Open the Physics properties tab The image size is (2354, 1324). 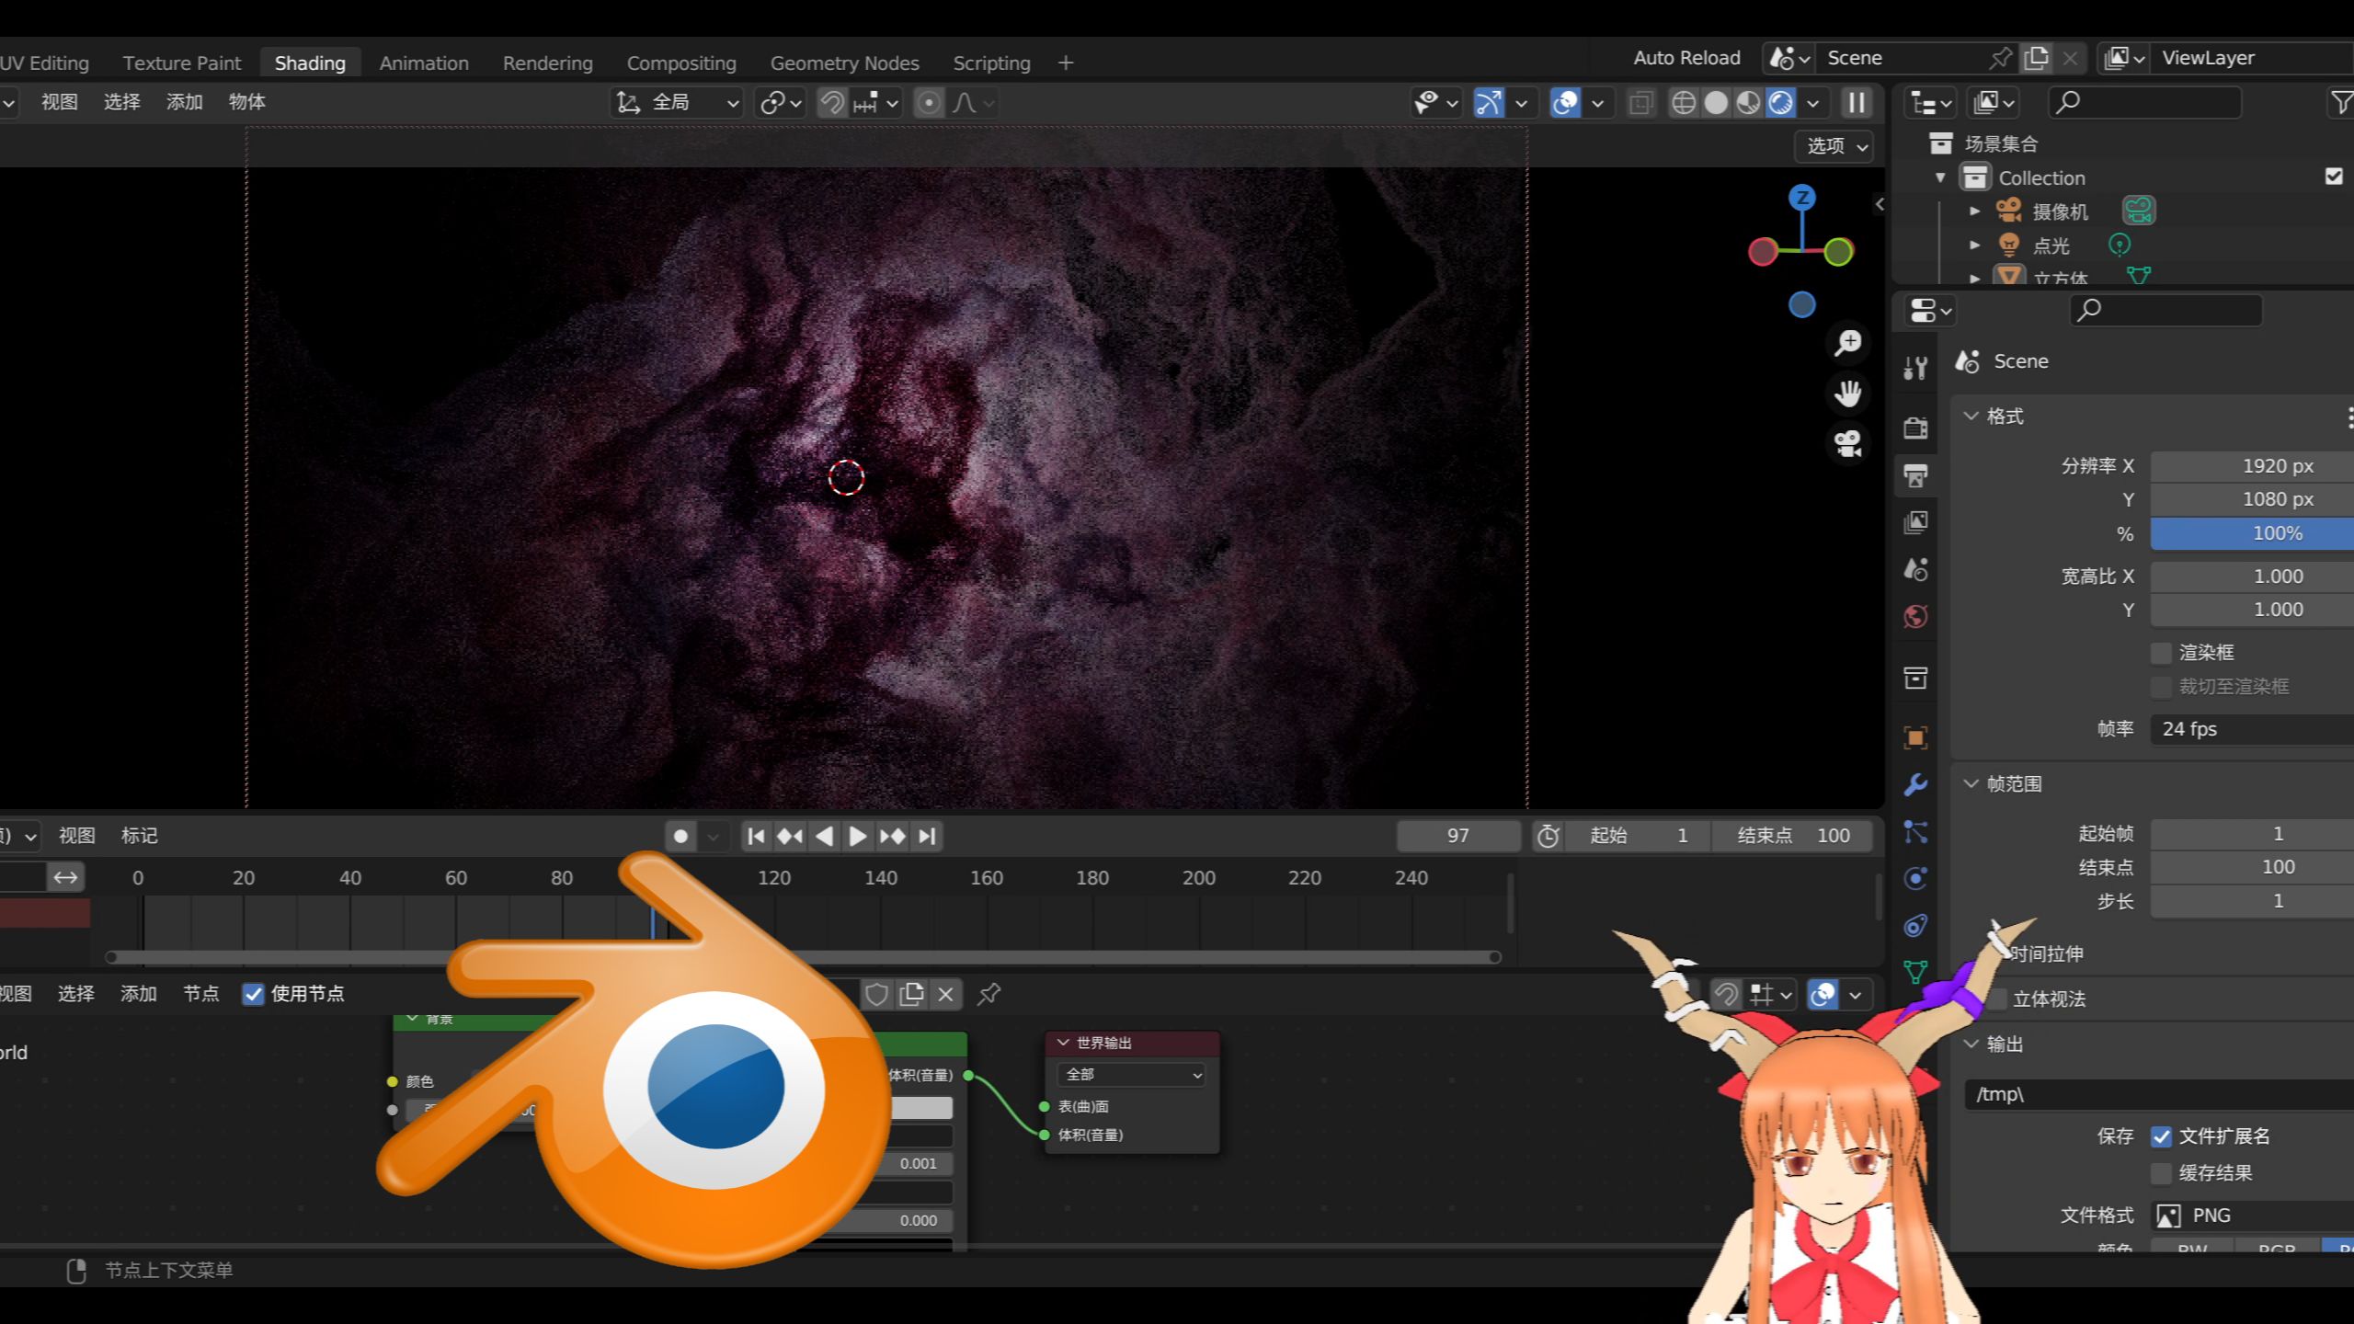pos(1915,879)
